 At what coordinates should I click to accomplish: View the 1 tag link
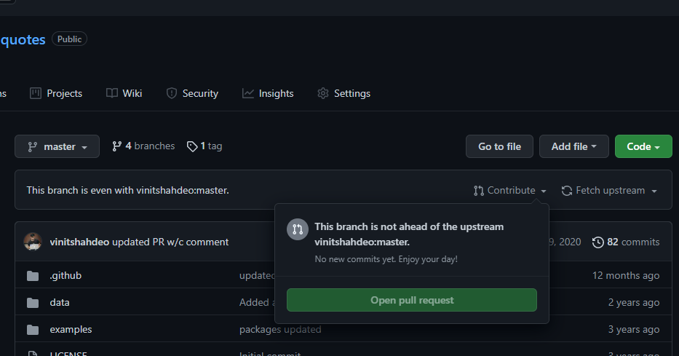(205, 146)
